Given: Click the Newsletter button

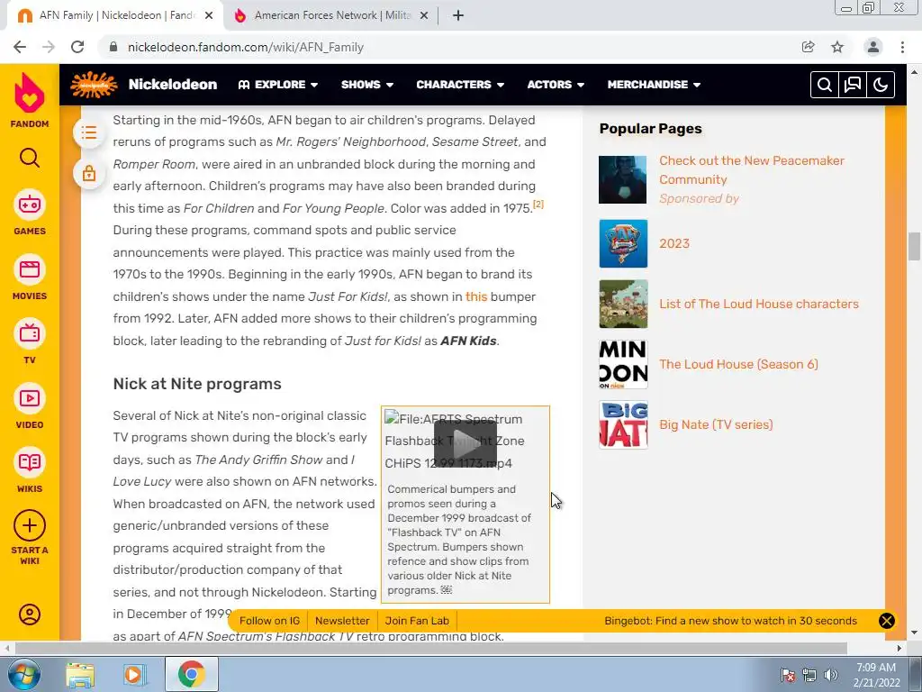Looking at the screenshot, I should click(x=342, y=621).
